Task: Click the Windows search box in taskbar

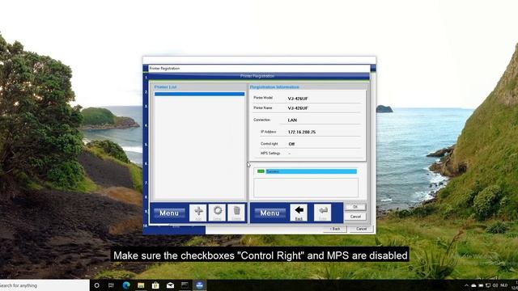Action: [x=45, y=285]
